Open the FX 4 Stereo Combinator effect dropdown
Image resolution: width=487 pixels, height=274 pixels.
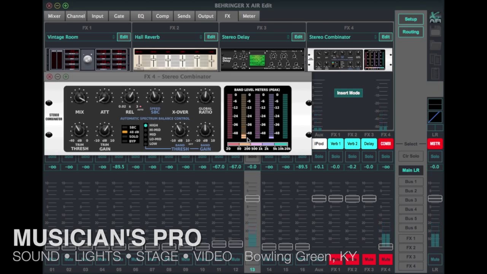[x=343, y=37]
